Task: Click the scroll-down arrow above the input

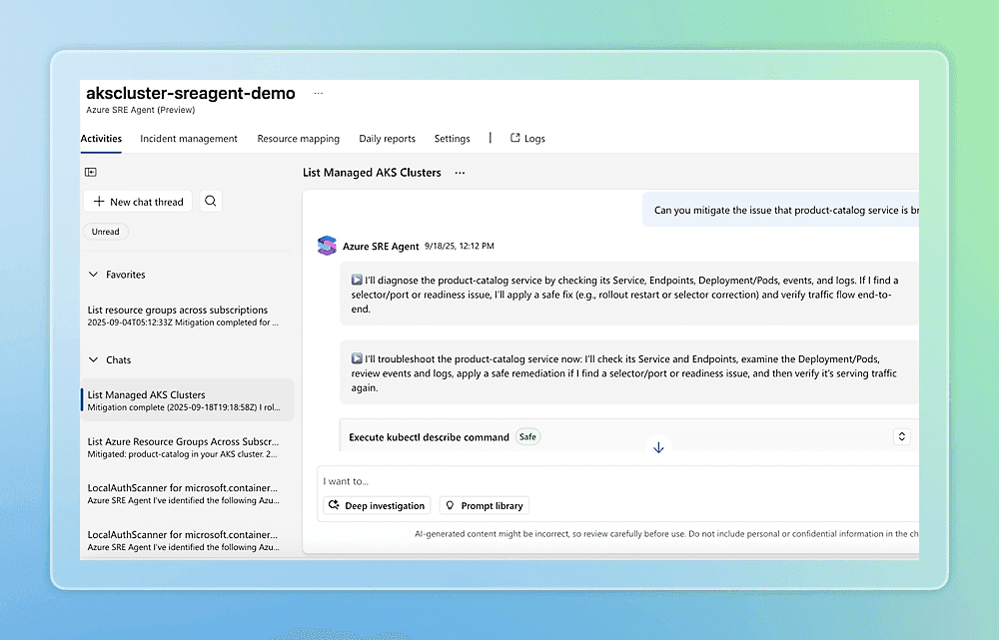Action: point(657,446)
